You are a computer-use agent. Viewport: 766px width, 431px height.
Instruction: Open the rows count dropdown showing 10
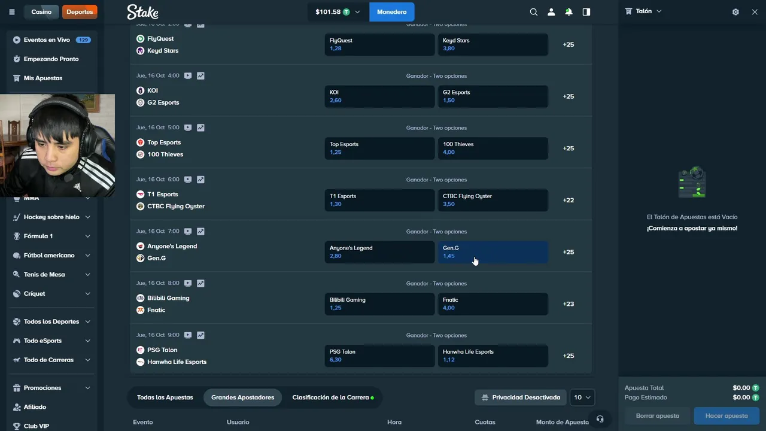(582, 397)
